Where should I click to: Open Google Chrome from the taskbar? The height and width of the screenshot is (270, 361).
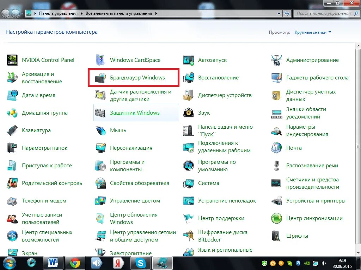(x=75, y=263)
